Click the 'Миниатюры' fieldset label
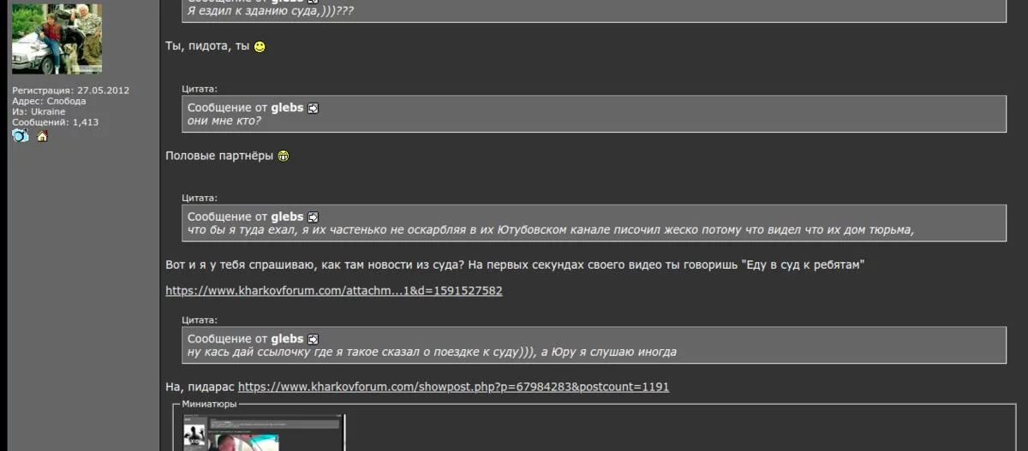1028x451 pixels. pyautogui.click(x=209, y=404)
